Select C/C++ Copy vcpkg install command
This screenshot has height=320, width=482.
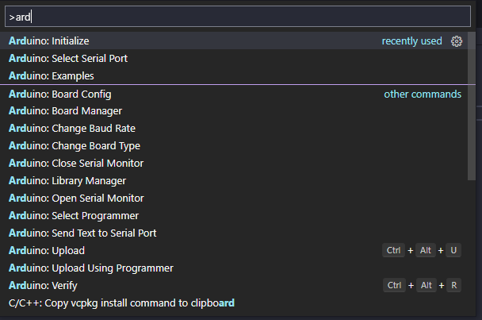[234, 303]
